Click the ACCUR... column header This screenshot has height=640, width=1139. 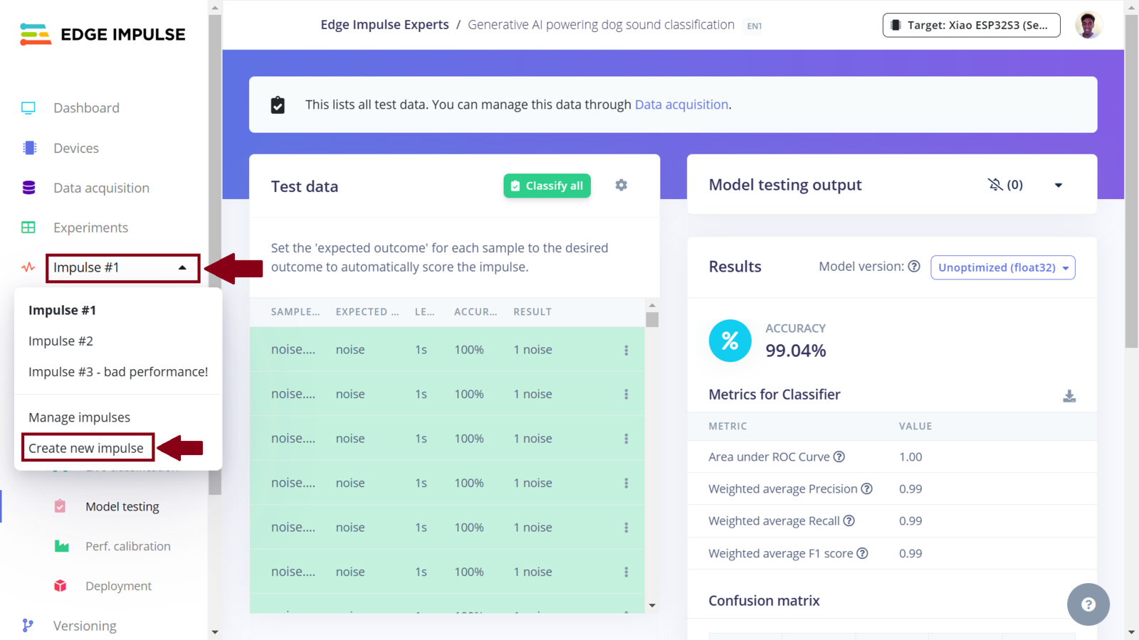click(x=476, y=311)
